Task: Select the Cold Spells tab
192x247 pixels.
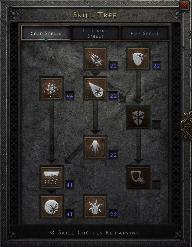Action: [x=46, y=33]
